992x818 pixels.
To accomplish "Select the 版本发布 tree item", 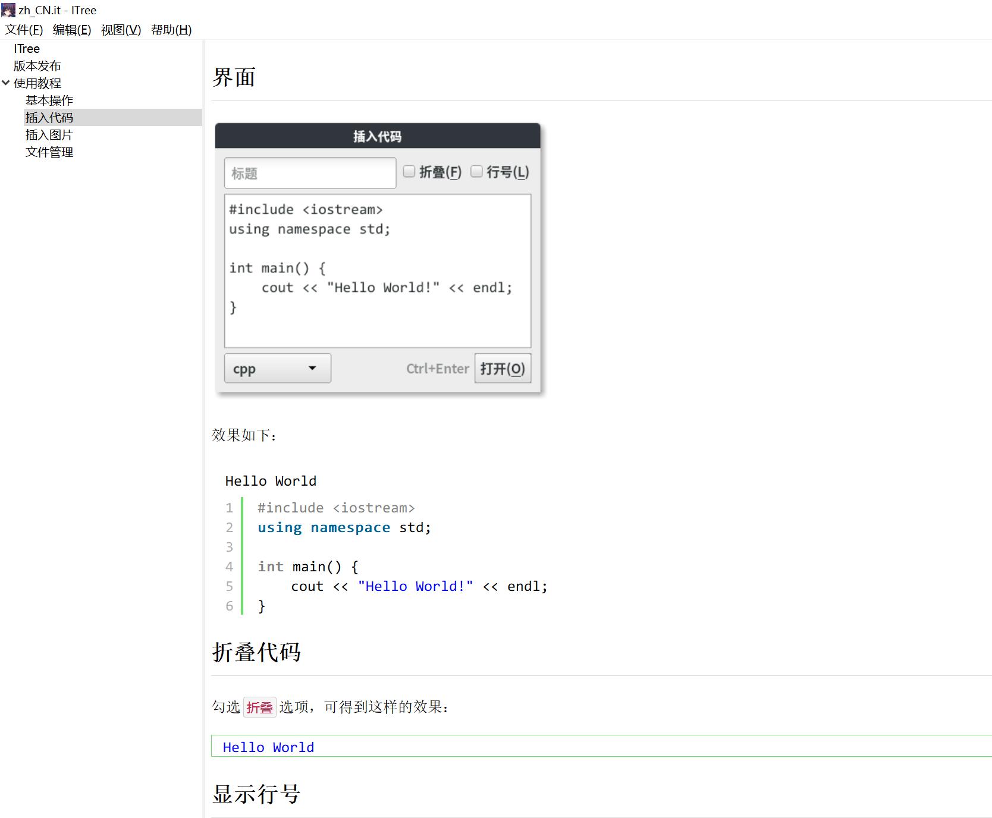I will pyautogui.click(x=37, y=65).
